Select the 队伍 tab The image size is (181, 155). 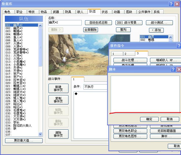(x=94, y=11)
